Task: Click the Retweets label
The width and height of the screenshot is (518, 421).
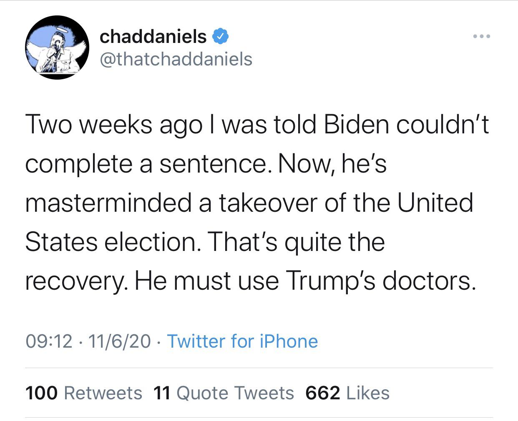Action: [x=103, y=393]
